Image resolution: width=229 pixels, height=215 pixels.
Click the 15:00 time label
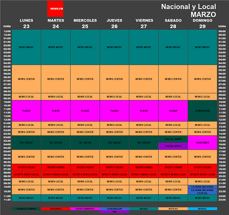pyautogui.click(x=222, y=137)
